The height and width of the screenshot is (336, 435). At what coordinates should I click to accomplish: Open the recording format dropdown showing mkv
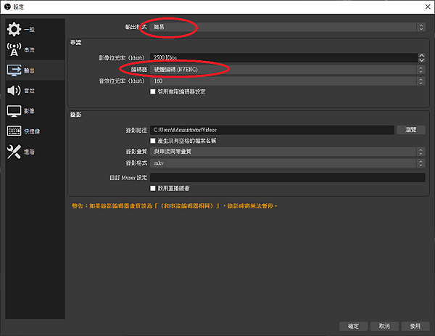click(288, 163)
